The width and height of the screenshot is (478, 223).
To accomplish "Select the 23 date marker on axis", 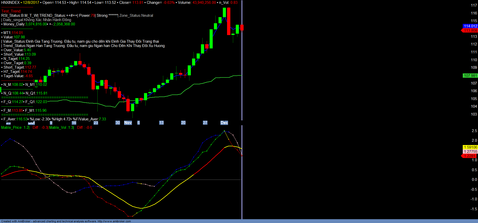I will point(96,123).
